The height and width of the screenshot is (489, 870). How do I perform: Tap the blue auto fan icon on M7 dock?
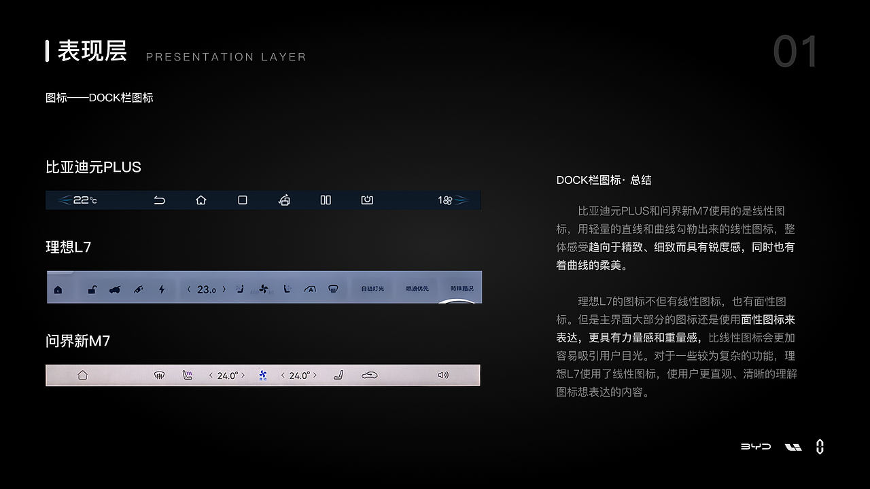point(262,374)
